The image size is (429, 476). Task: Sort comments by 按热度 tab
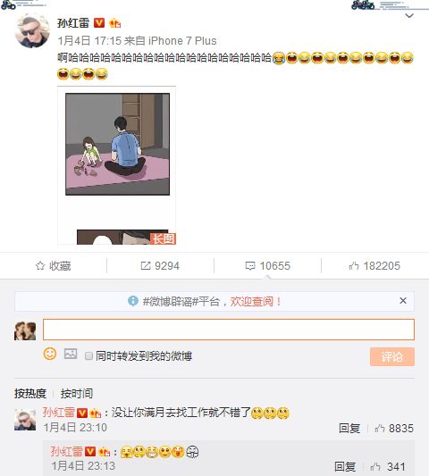(30, 394)
